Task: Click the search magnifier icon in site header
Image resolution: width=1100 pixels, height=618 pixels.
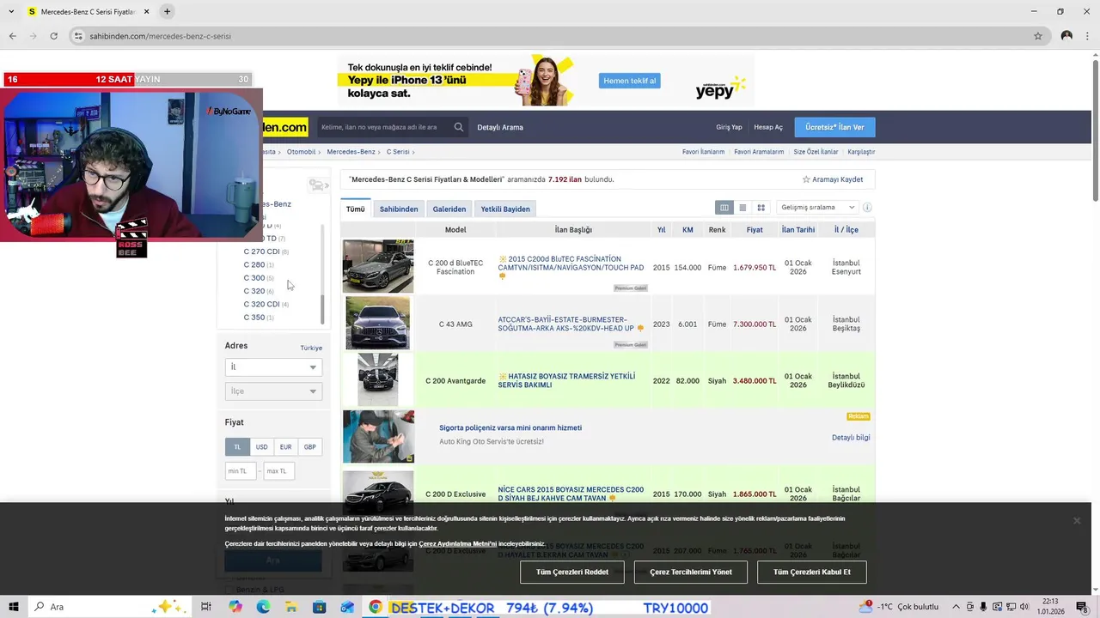Action: [x=459, y=127]
